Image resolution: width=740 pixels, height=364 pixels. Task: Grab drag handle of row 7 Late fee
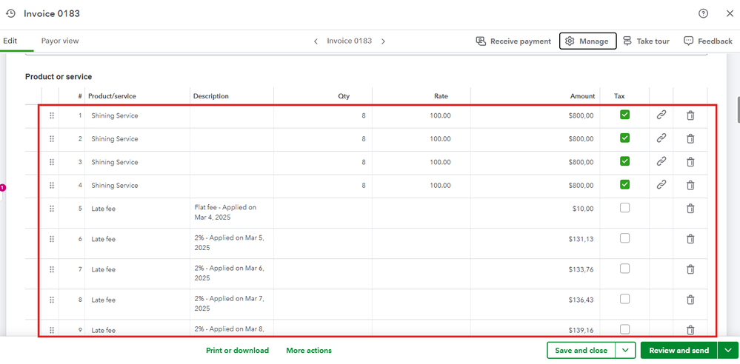click(x=52, y=270)
